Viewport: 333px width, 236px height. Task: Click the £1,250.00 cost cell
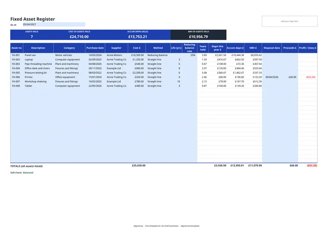[137, 60]
